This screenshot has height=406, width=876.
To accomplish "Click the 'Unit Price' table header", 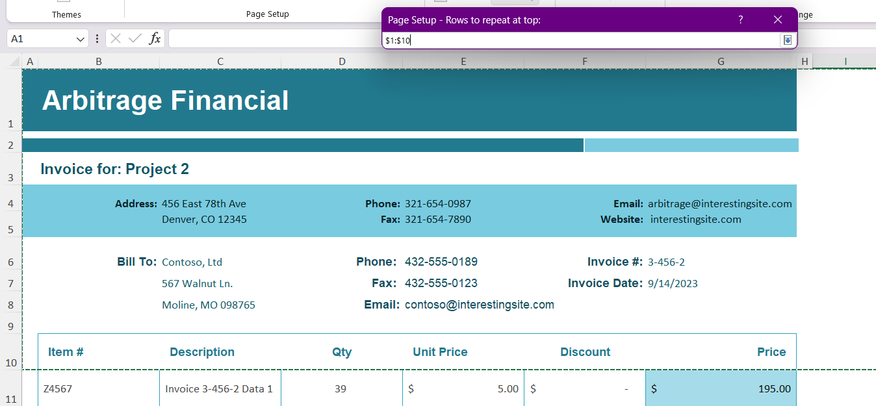I will pyautogui.click(x=440, y=352).
